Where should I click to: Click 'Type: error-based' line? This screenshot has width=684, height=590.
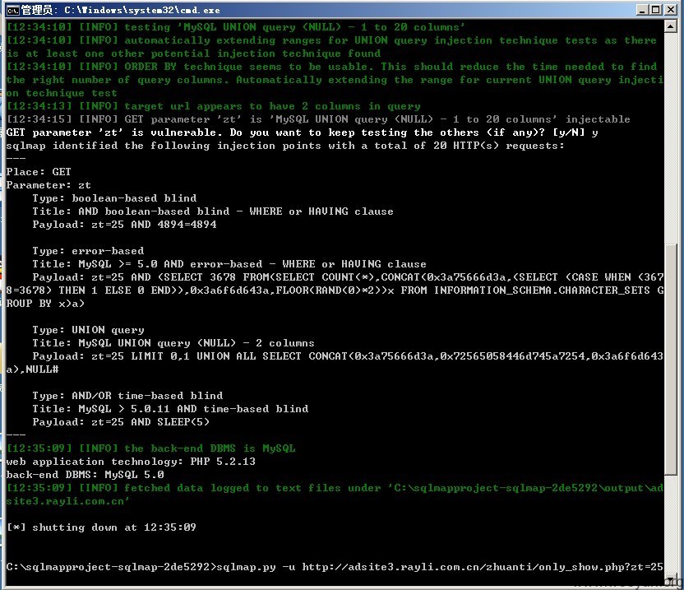pos(88,251)
